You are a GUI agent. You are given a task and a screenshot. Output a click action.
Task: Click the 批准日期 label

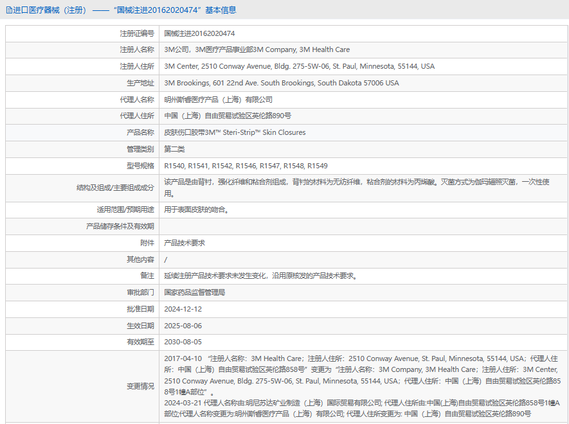point(140,310)
